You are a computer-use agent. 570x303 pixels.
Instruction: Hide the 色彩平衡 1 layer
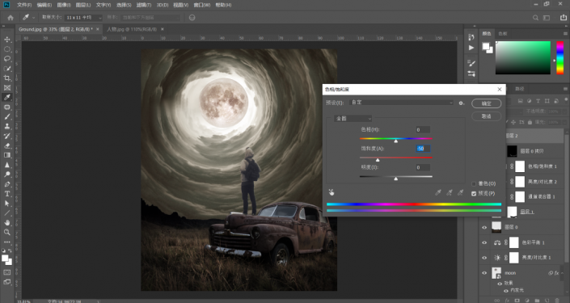coord(484,242)
